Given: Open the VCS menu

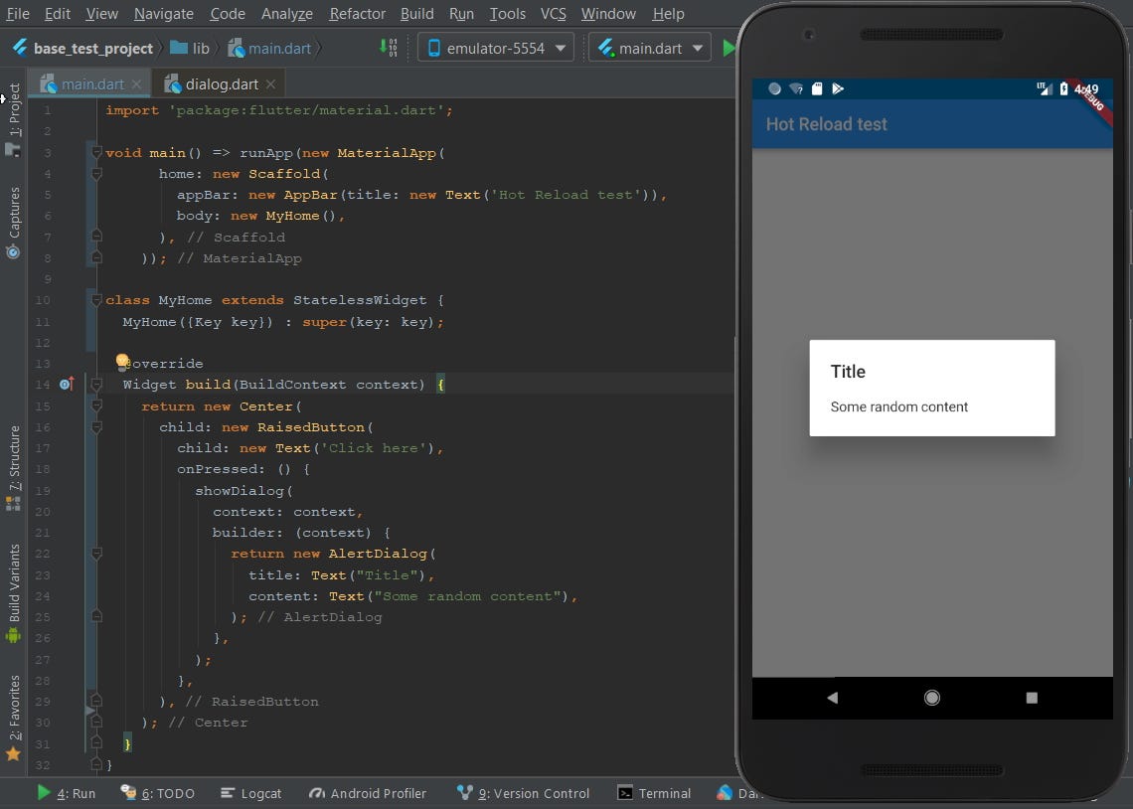Looking at the screenshot, I should click(x=553, y=14).
